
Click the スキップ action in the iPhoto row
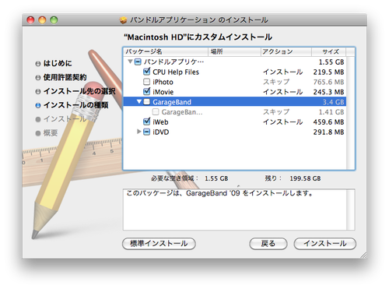276,82
